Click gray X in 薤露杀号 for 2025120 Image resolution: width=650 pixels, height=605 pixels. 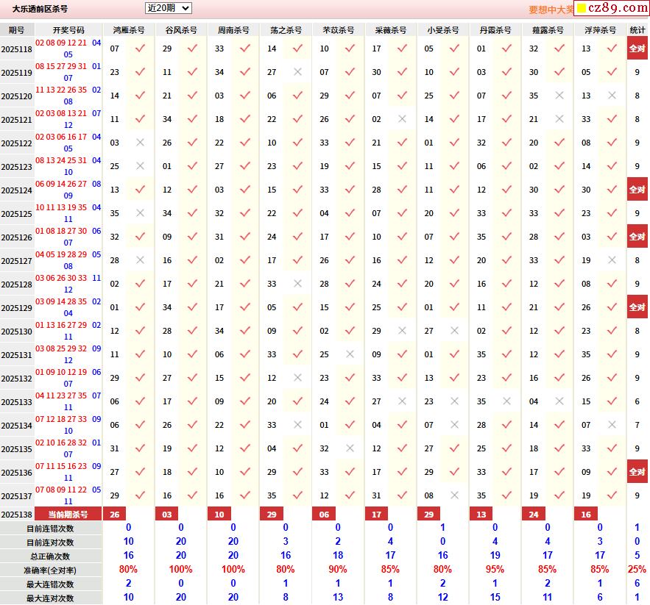click(559, 96)
